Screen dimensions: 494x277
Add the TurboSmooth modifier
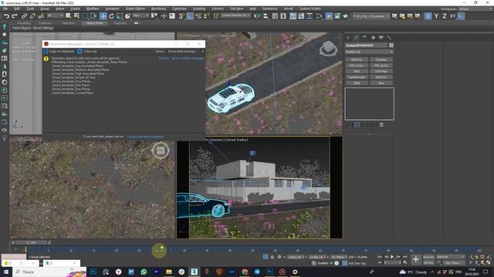pyautogui.click(x=357, y=77)
